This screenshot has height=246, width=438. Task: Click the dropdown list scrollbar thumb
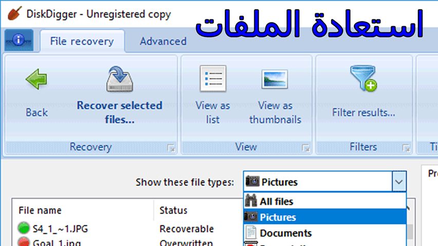410,232
